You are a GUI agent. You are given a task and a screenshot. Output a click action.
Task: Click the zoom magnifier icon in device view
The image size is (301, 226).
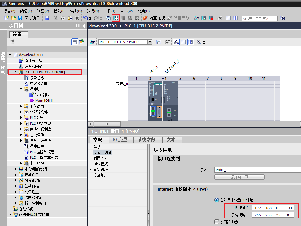[x=199, y=42]
